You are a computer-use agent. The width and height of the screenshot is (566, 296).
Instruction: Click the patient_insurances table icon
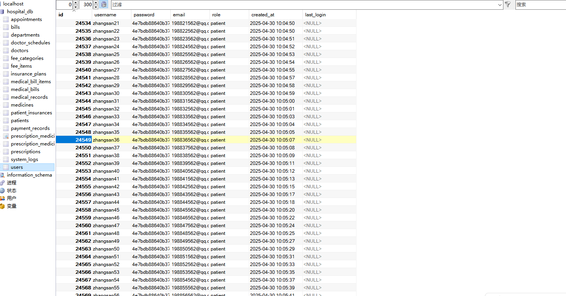tap(6, 113)
